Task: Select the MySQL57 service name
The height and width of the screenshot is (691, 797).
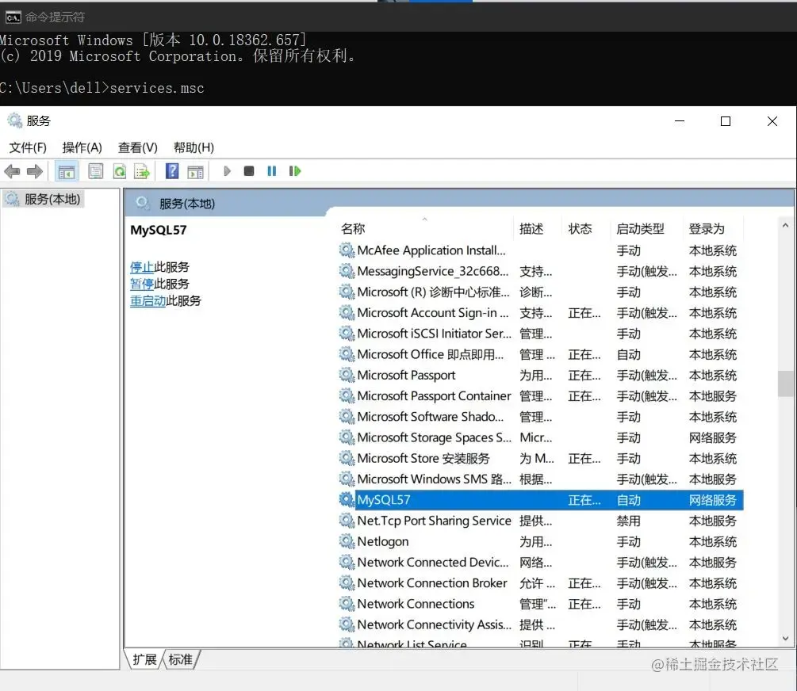Action: [x=383, y=499]
